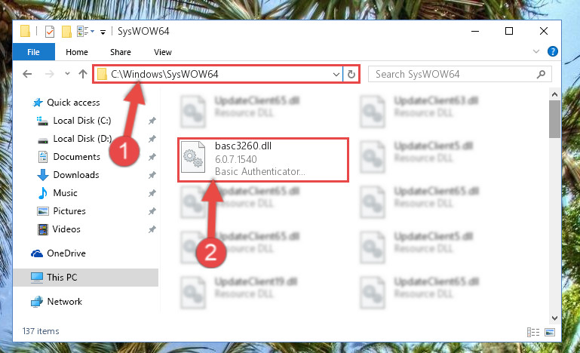The image size is (580, 353).
Task: Maximize the SysWOW64 window
Action: point(509,32)
